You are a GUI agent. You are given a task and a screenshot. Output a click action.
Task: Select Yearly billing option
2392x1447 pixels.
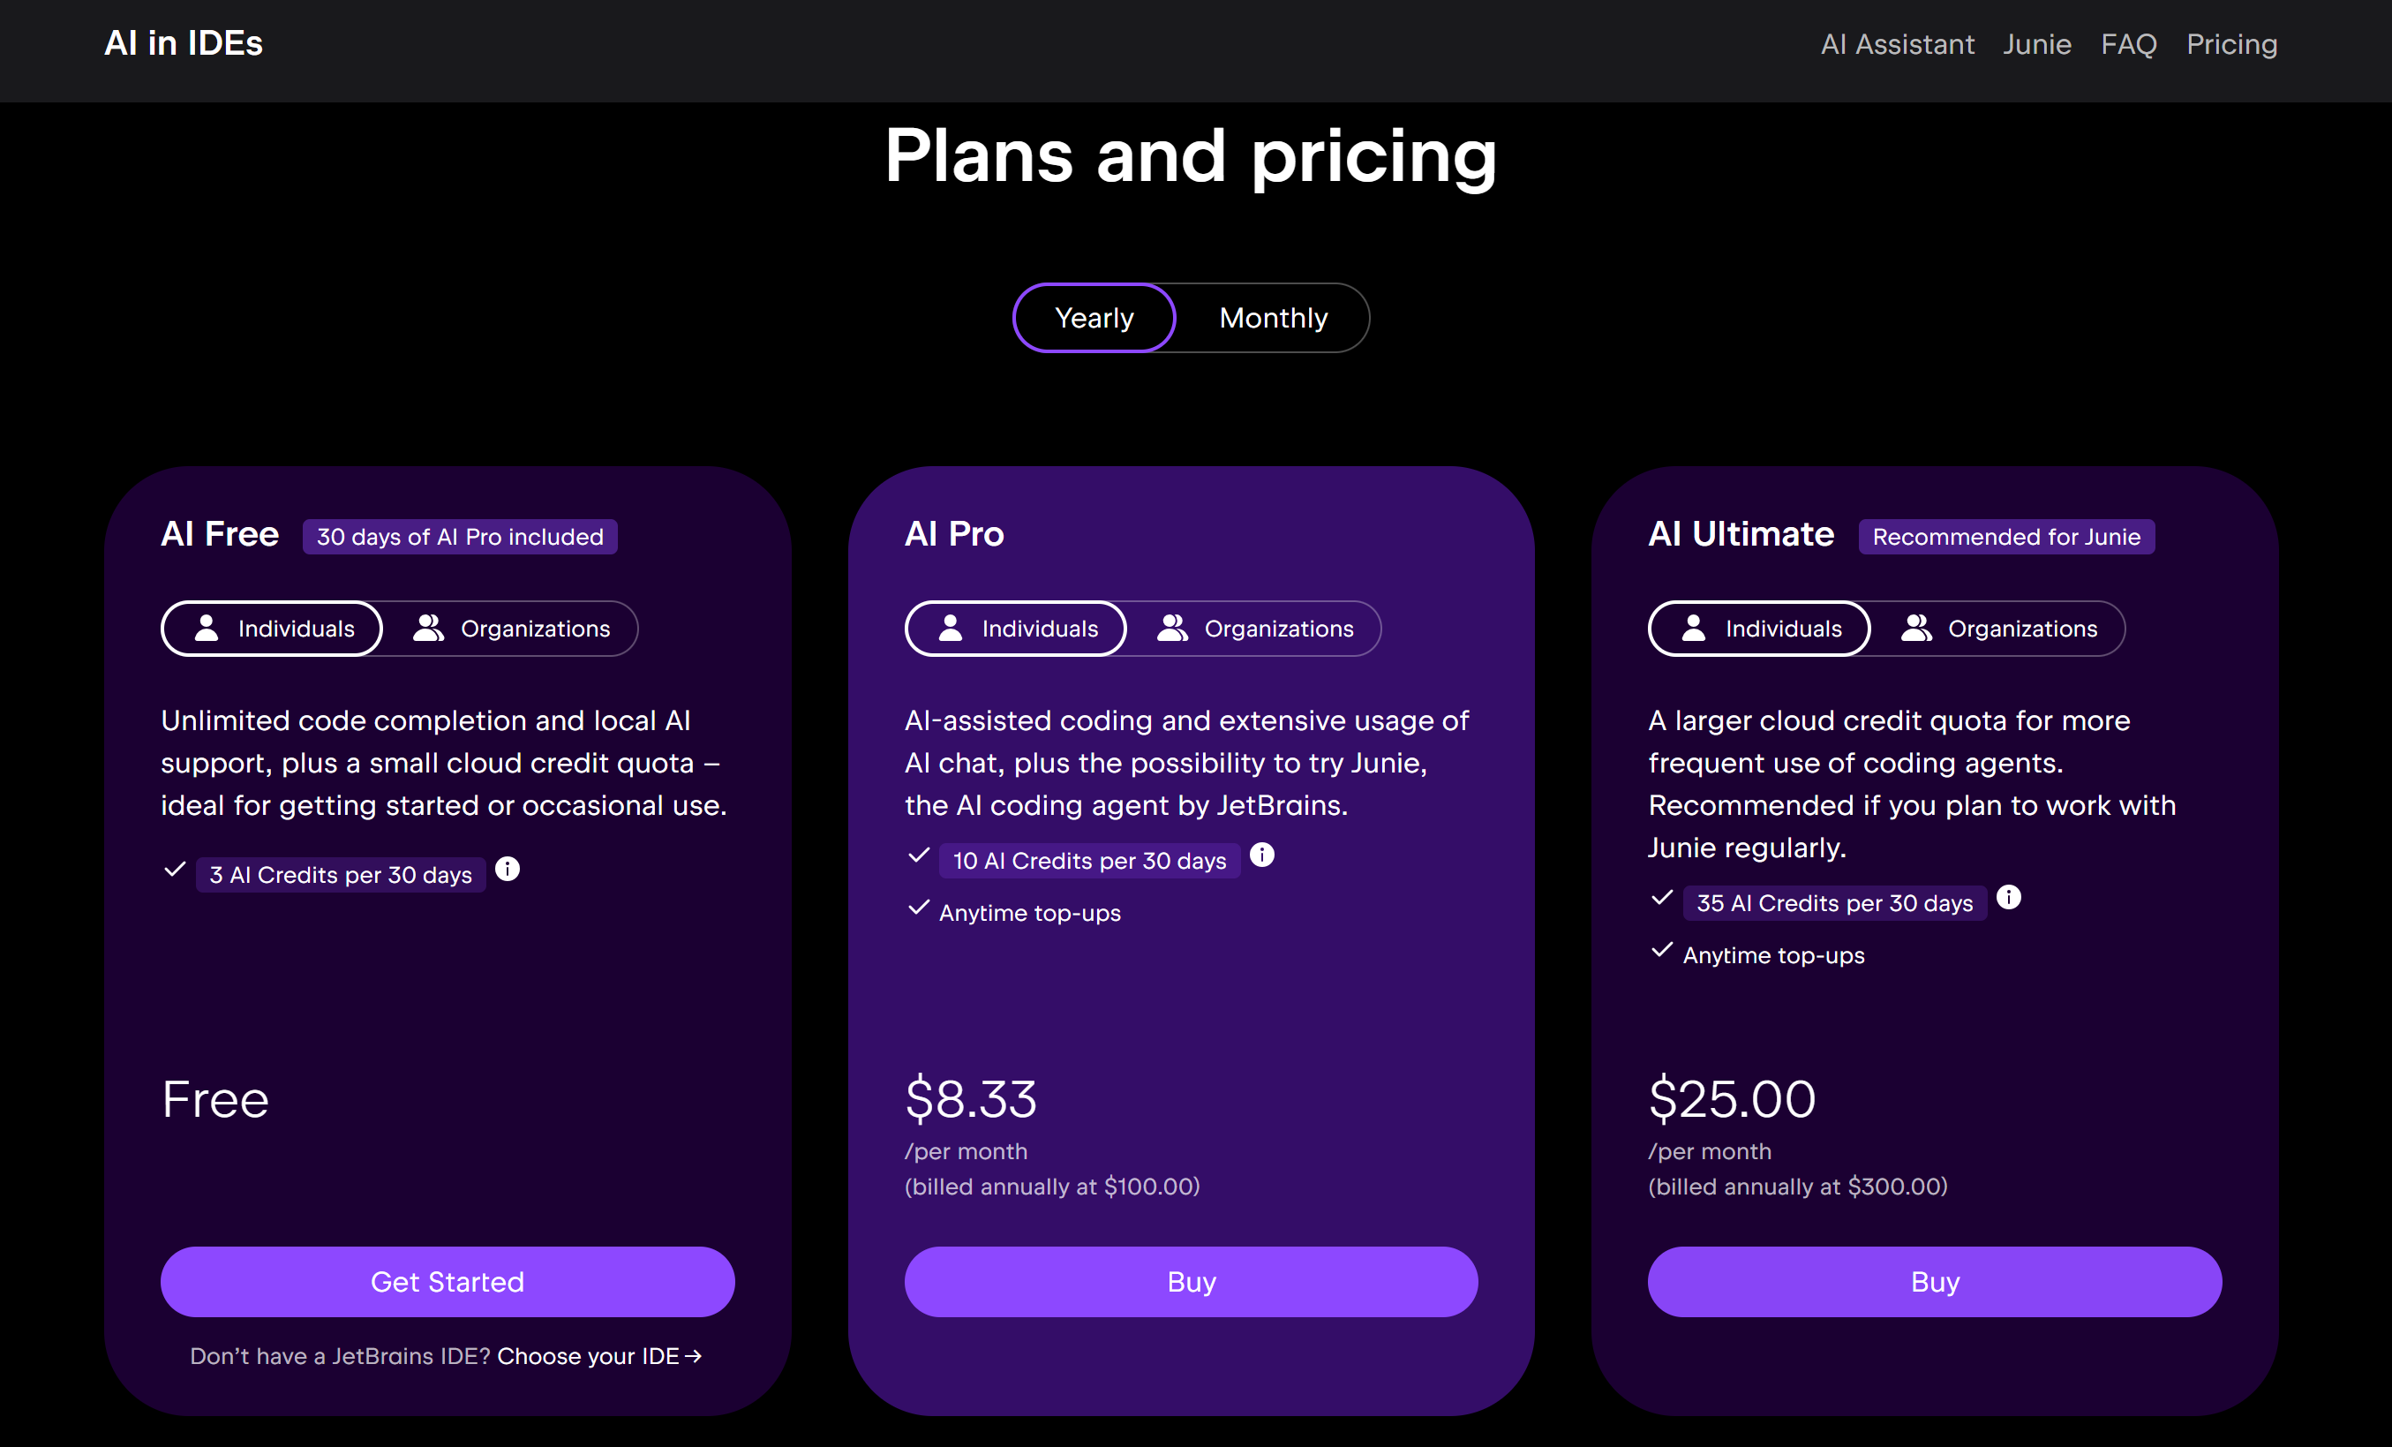click(1094, 318)
